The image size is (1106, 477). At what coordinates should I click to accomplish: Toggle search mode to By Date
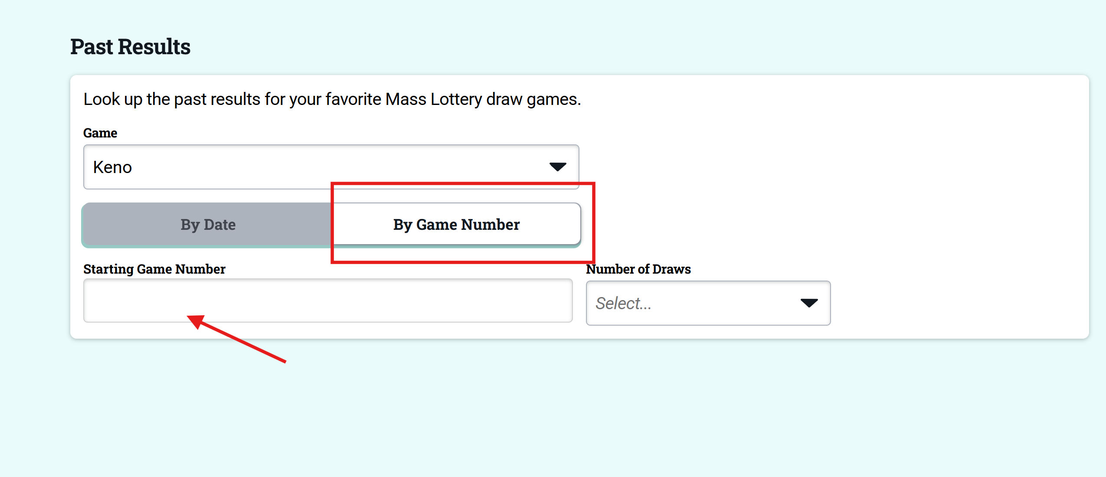tap(208, 225)
